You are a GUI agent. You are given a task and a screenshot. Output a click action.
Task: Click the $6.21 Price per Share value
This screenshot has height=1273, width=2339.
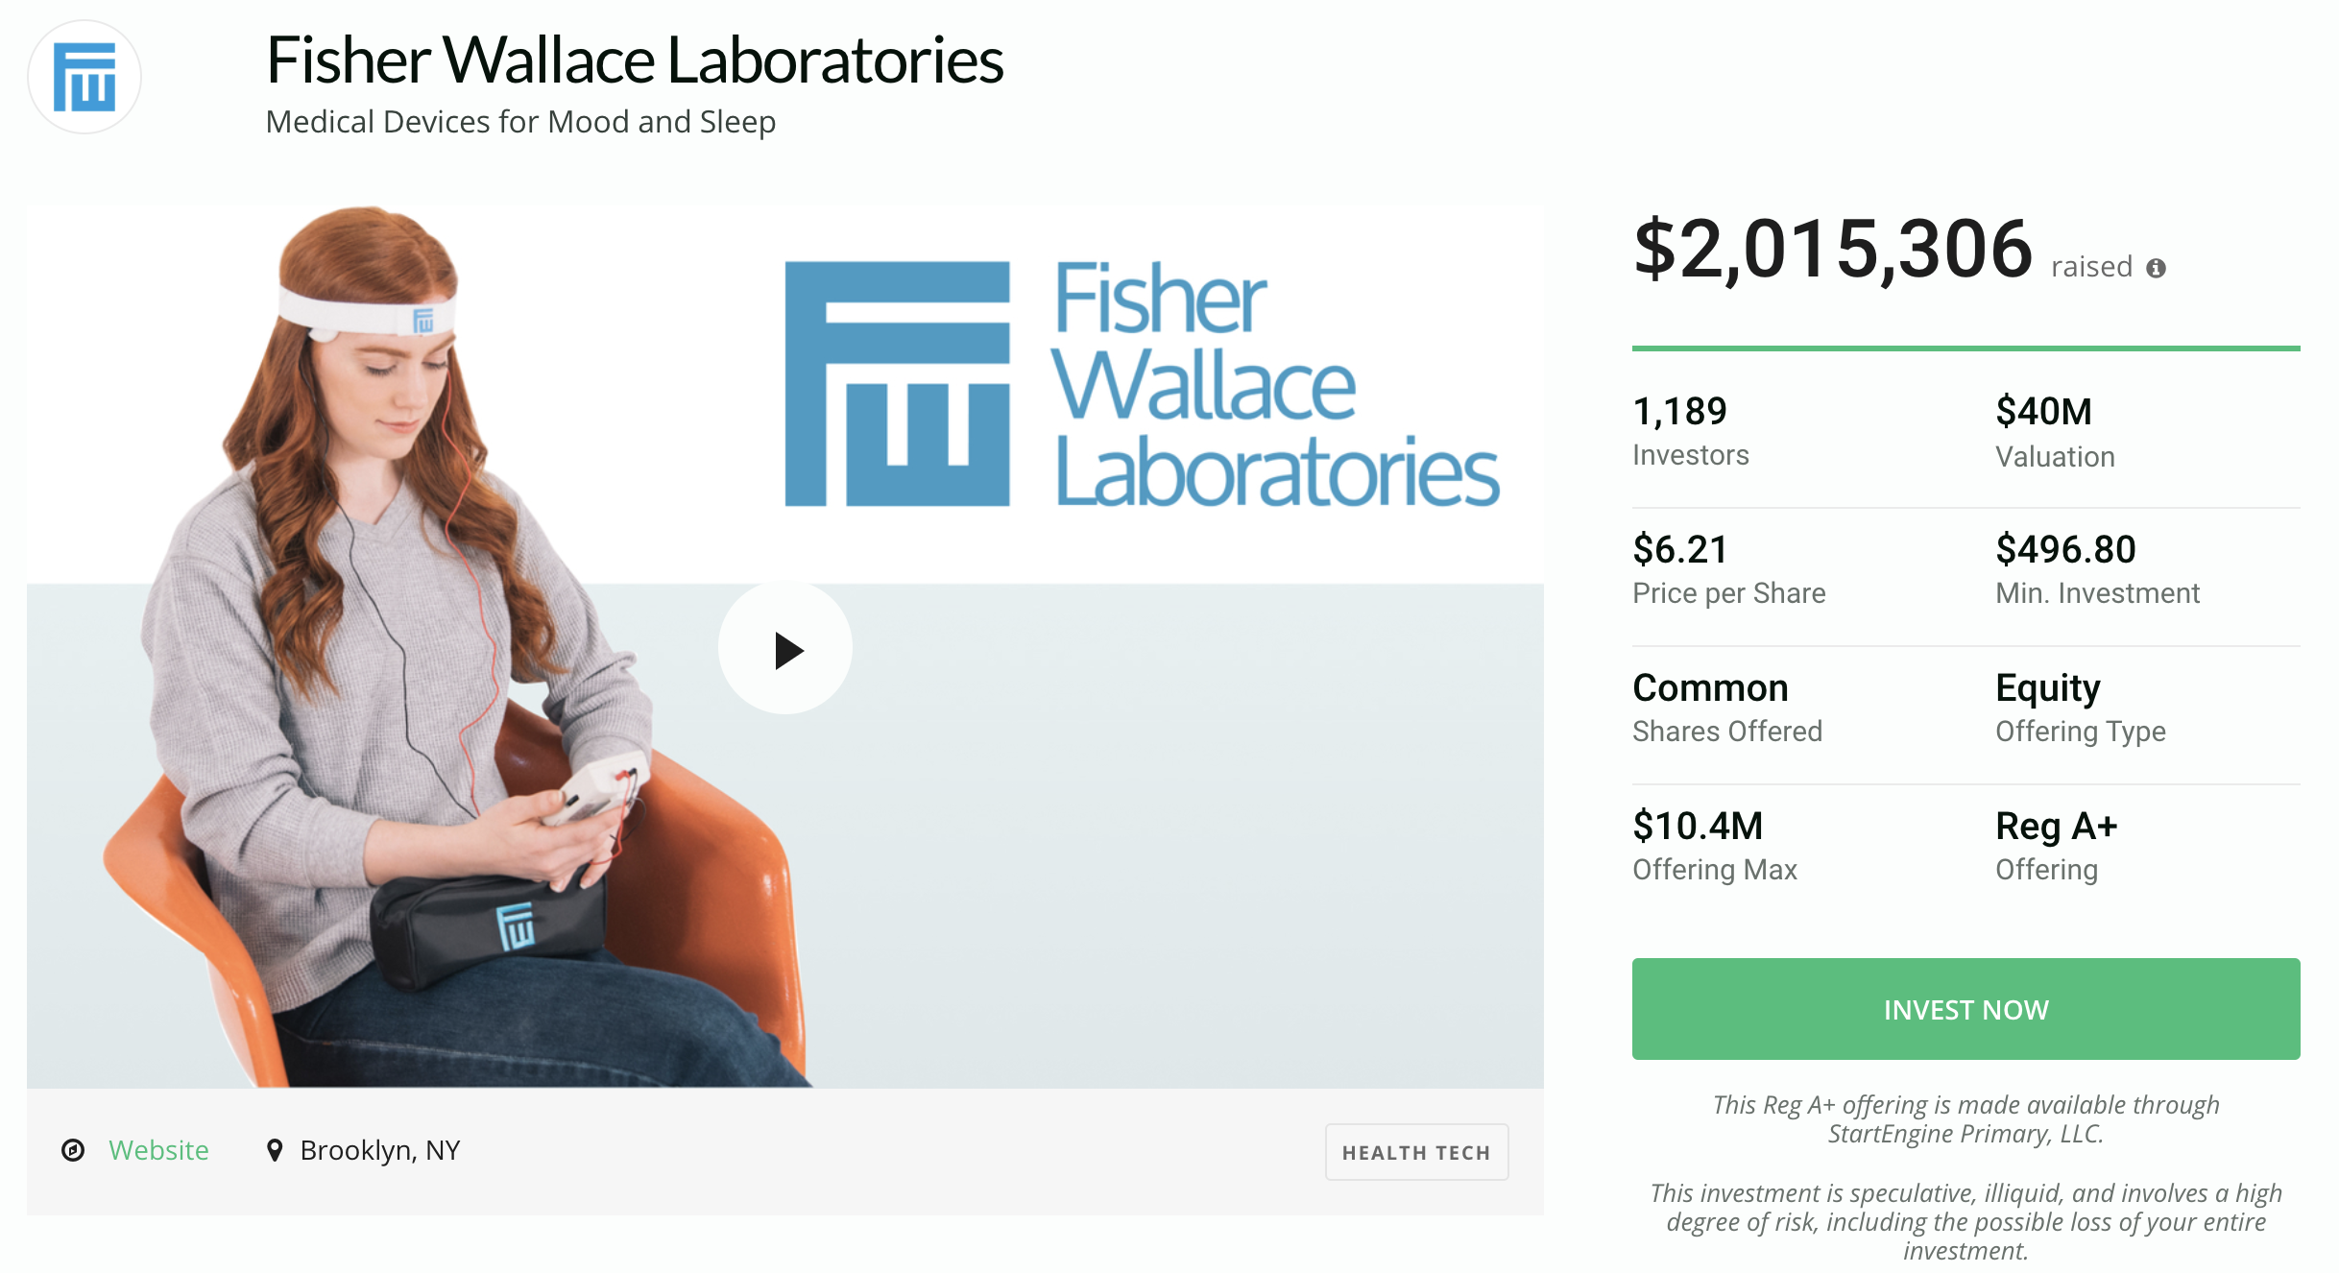coord(1680,549)
